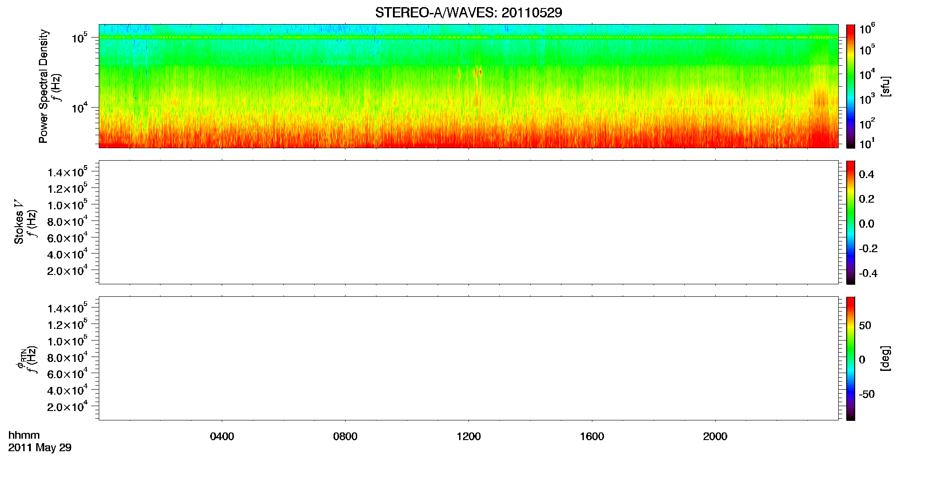Viewport: 937px width, 482px height.
Task: Select the 1200 time axis label
Action: tap(468, 436)
